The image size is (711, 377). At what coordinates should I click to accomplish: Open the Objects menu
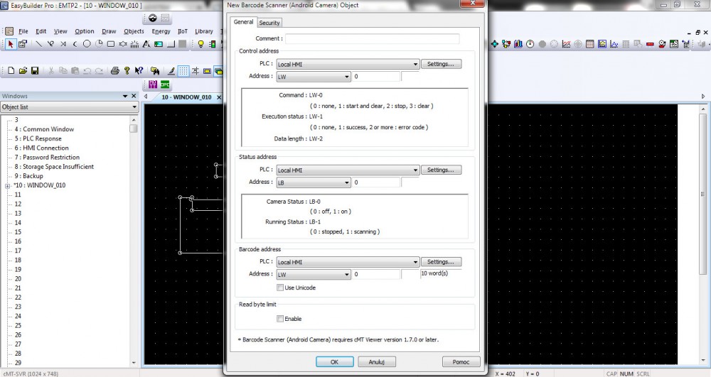[134, 31]
